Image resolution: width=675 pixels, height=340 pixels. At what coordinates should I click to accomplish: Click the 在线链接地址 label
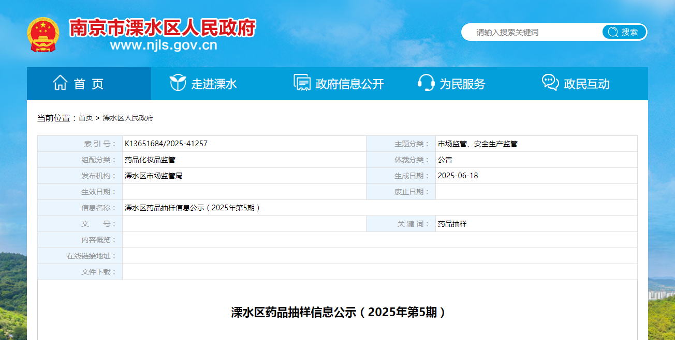tap(92, 256)
